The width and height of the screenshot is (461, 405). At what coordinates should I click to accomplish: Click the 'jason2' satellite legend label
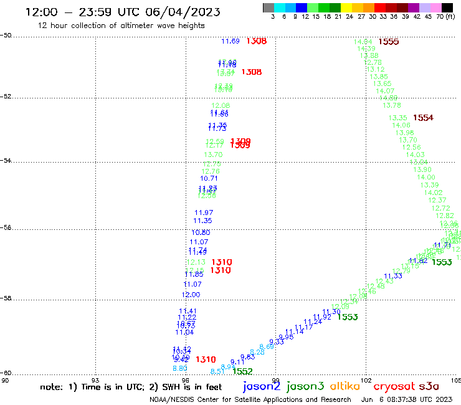click(x=262, y=386)
